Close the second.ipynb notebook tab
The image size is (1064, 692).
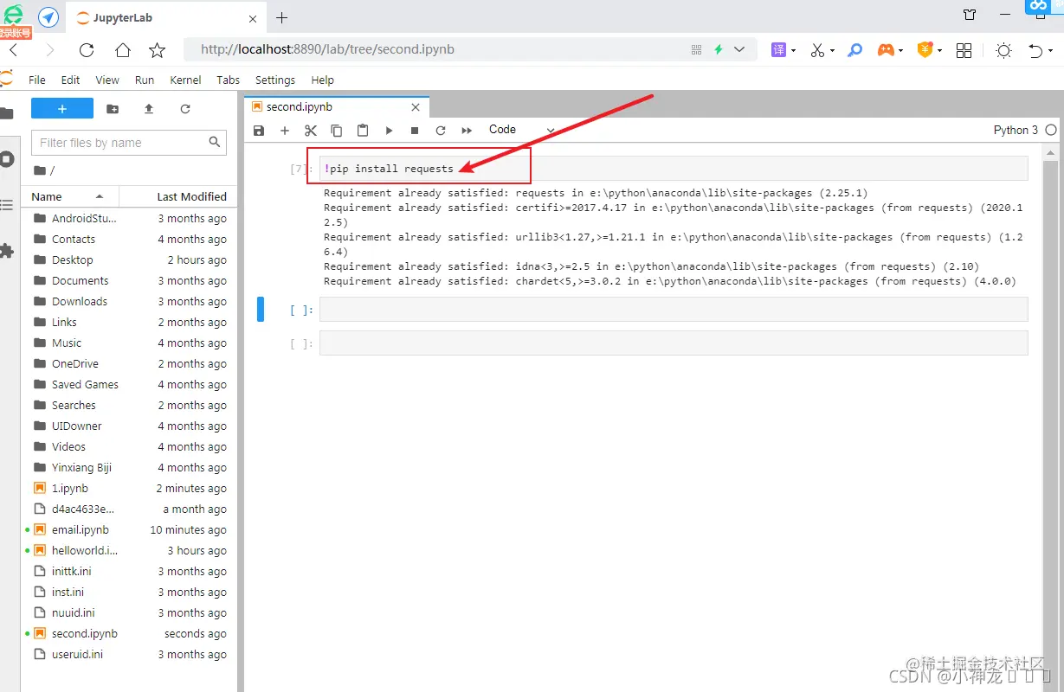coord(416,107)
